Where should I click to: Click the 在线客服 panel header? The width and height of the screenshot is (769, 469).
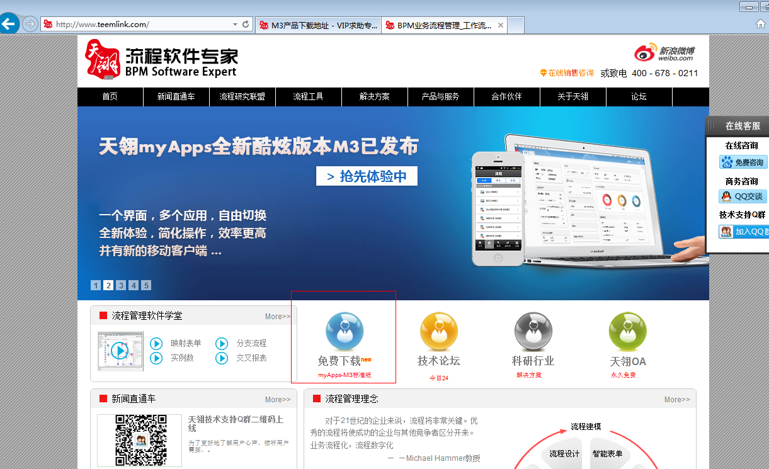pos(738,126)
